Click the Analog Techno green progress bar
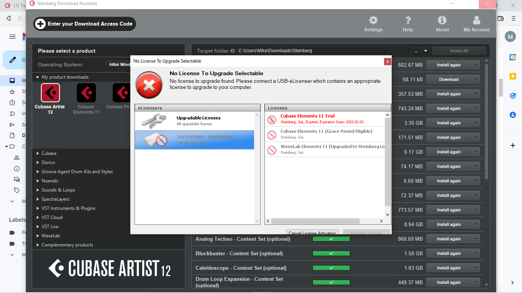Viewport: 522px width, 293px height. point(331,239)
